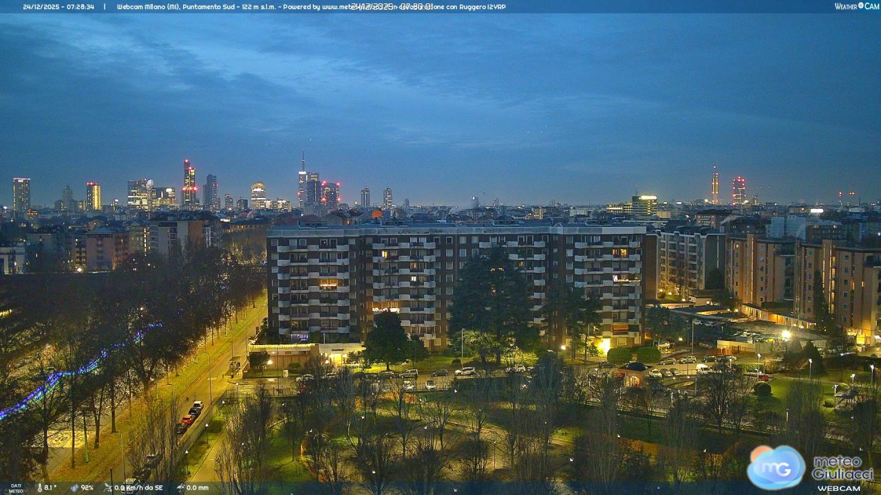Click the mG cloud logo
The height and width of the screenshot is (495, 881).
[x=776, y=467]
